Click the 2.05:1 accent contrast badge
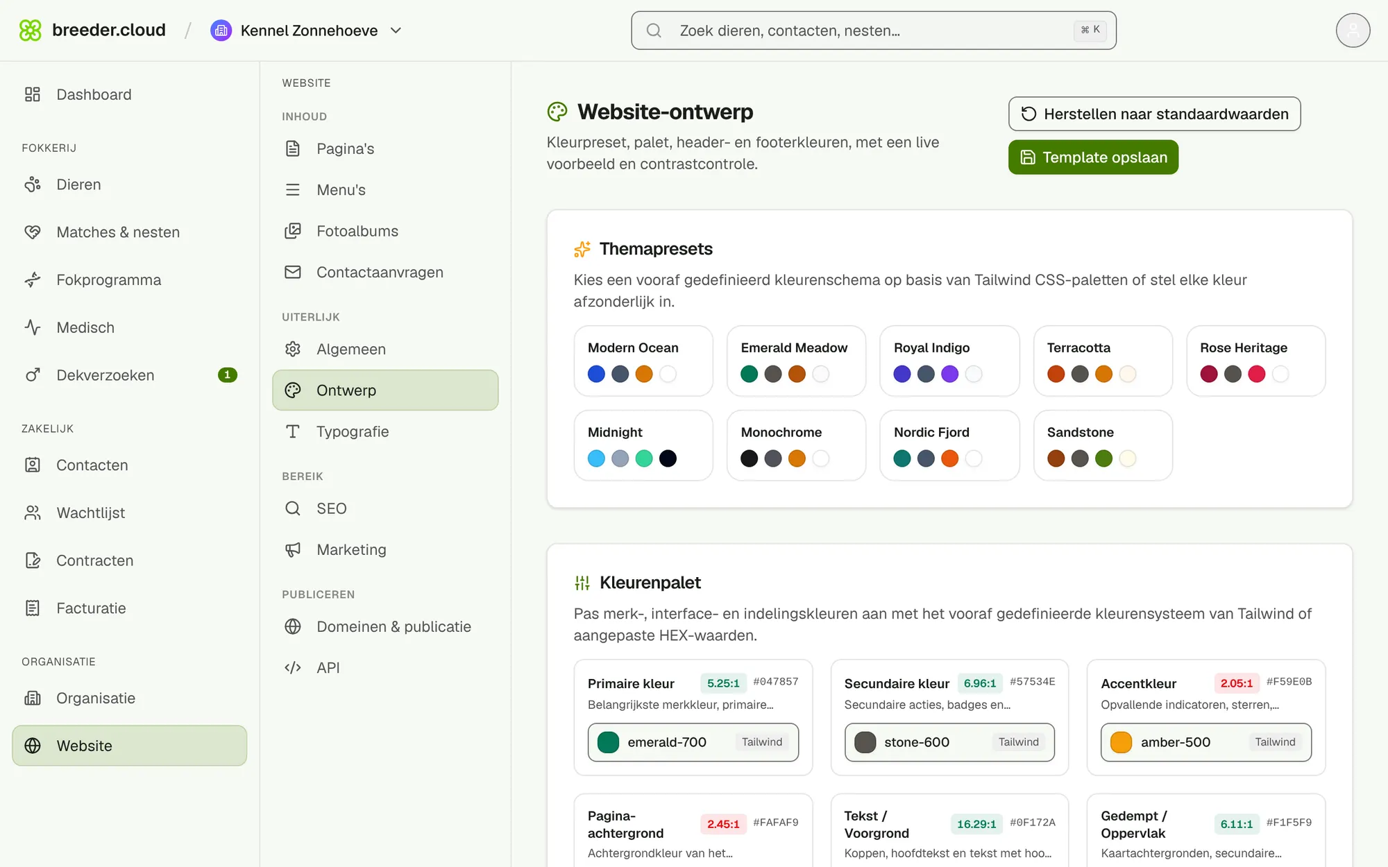Screen dimensions: 1388x867 [x=1236, y=683]
